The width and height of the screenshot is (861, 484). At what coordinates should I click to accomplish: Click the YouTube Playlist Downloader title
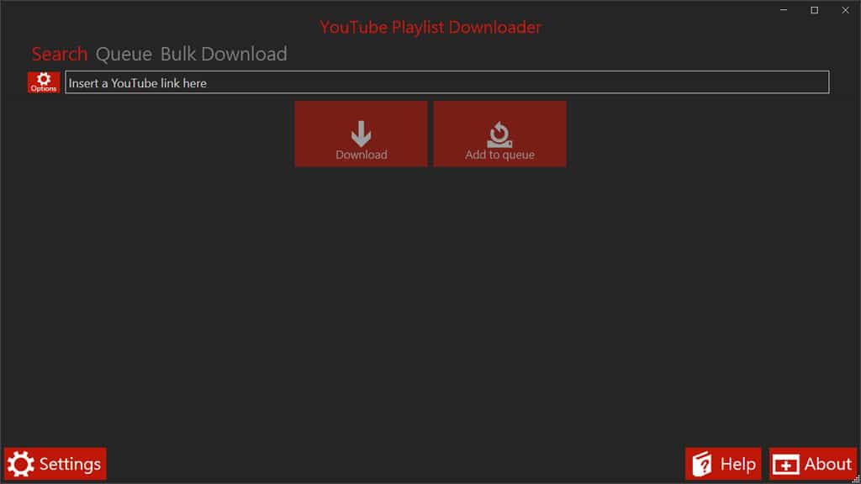pos(430,28)
